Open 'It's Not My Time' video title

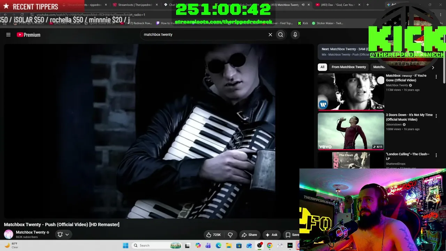tap(409, 117)
